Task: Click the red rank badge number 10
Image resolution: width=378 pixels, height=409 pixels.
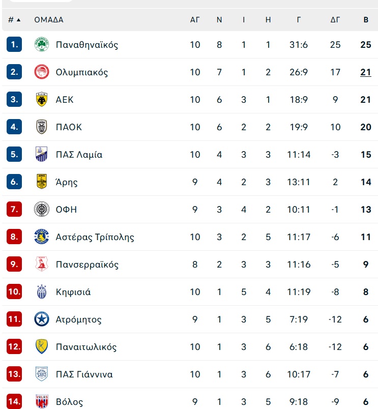Action: 14,291
